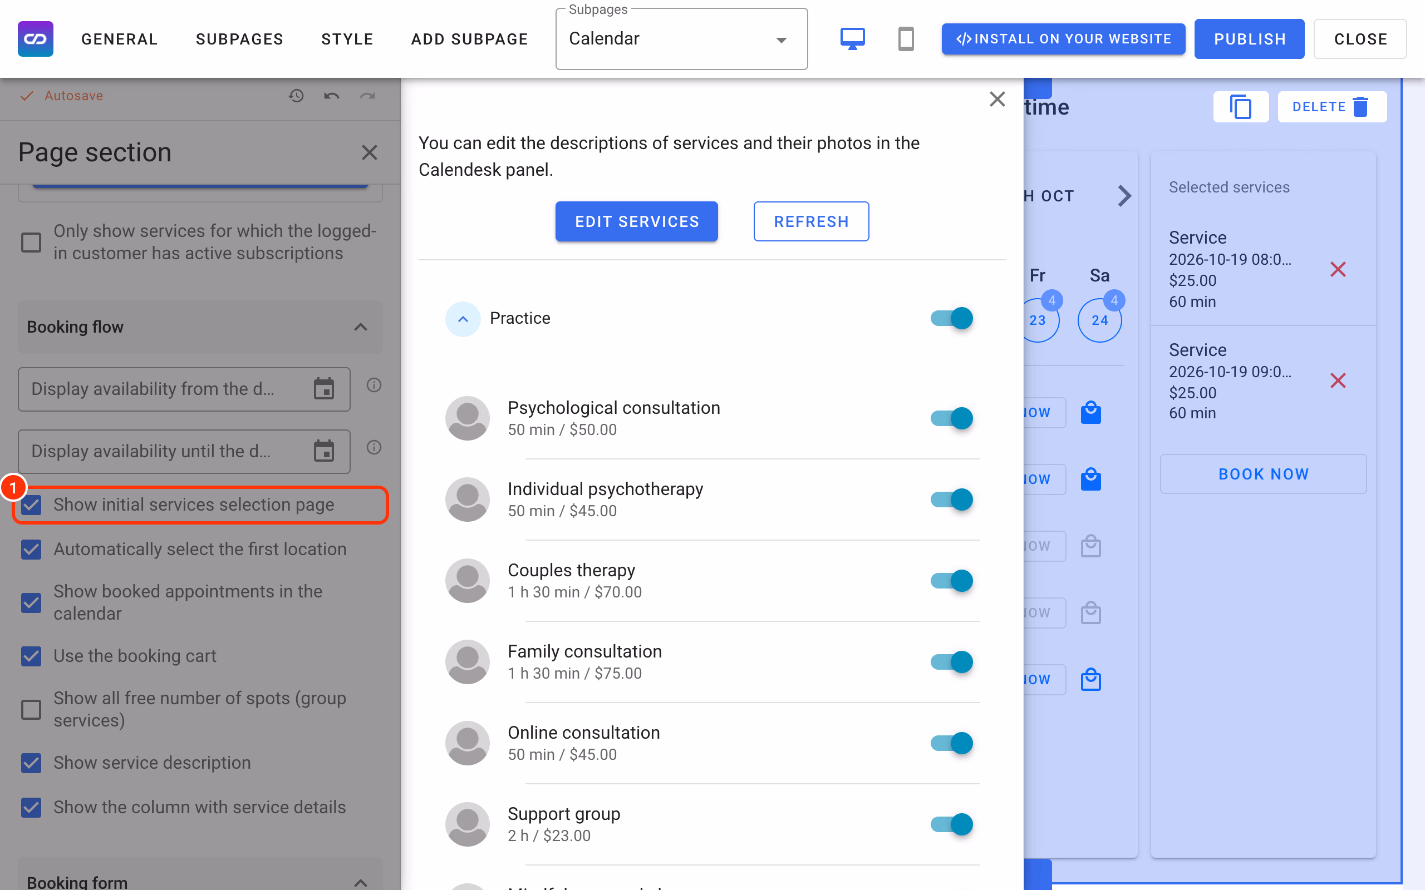The height and width of the screenshot is (890, 1425).
Task: Click the EDIT SERVICES button
Action: click(x=637, y=221)
